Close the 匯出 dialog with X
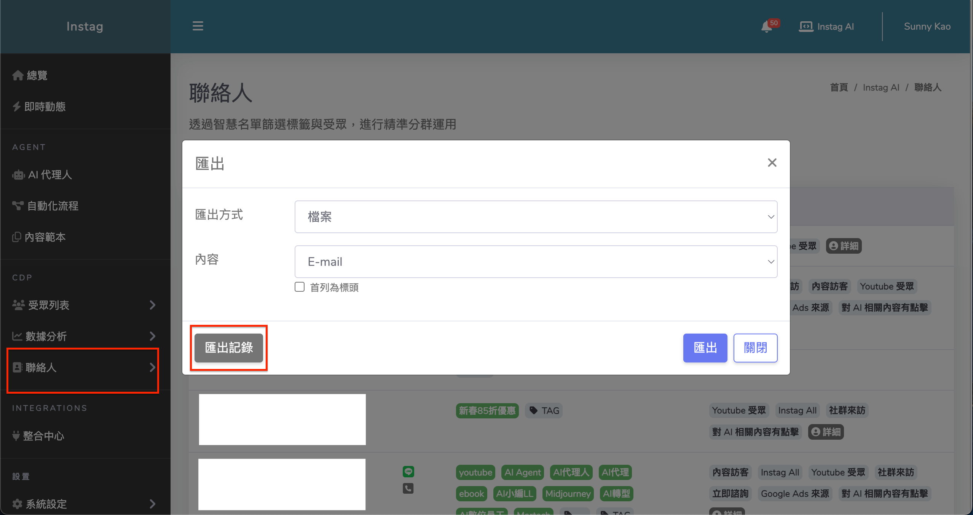 [x=772, y=163]
